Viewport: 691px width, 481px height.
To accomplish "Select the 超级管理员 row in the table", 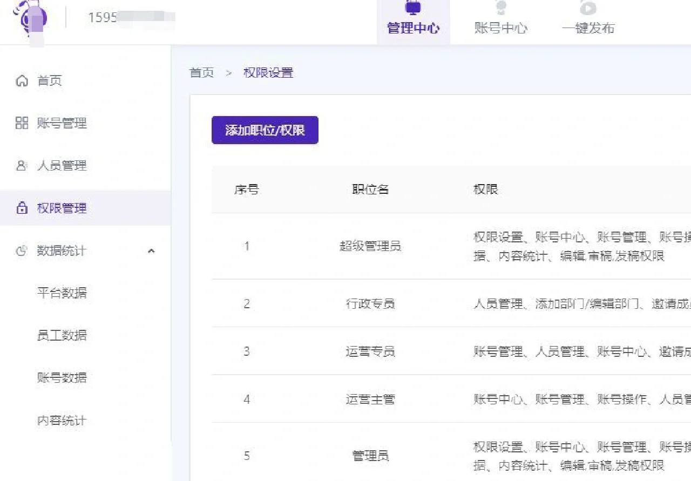I will coord(370,246).
